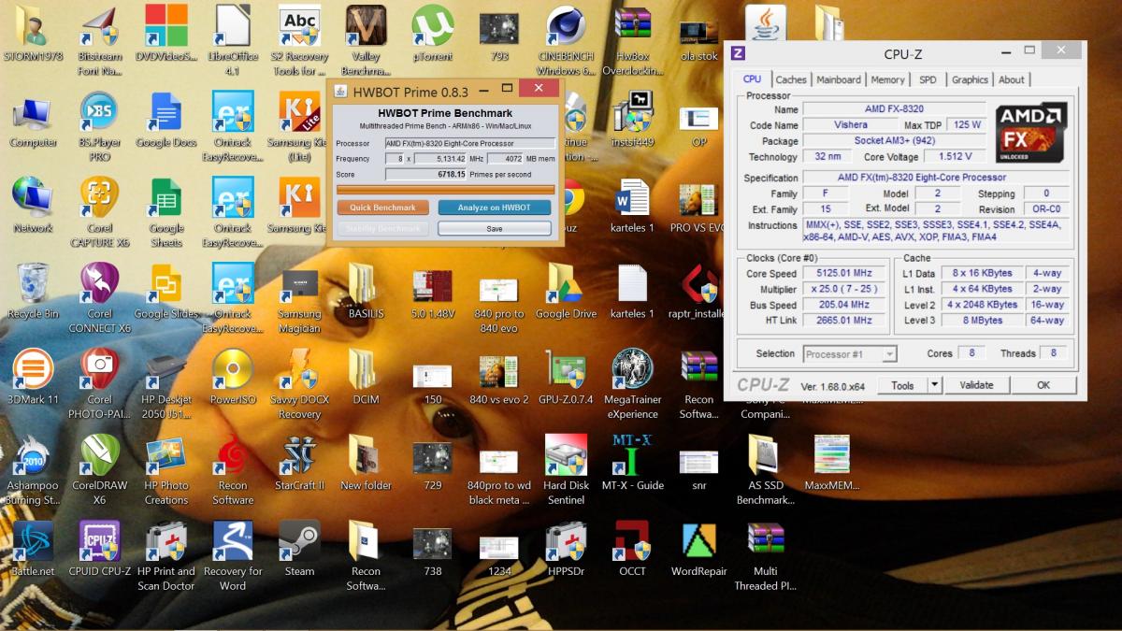This screenshot has width=1122, height=631.
Task: Open the LibreOffice 4.1 desktop shortcut
Action: click(233, 26)
